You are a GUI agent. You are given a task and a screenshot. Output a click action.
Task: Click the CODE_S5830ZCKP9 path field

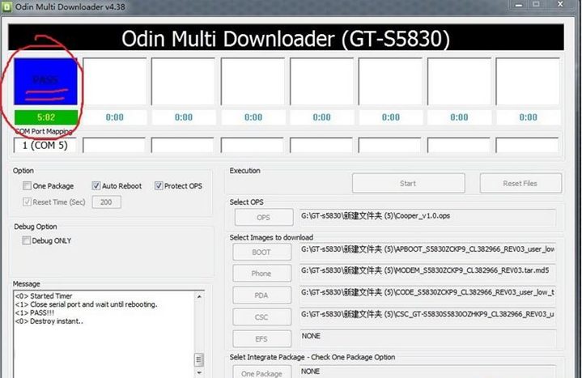pos(427,295)
